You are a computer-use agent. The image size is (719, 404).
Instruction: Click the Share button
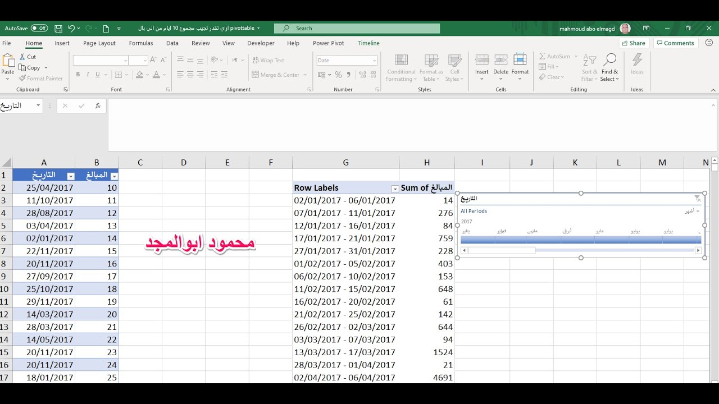click(x=634, y=43)
